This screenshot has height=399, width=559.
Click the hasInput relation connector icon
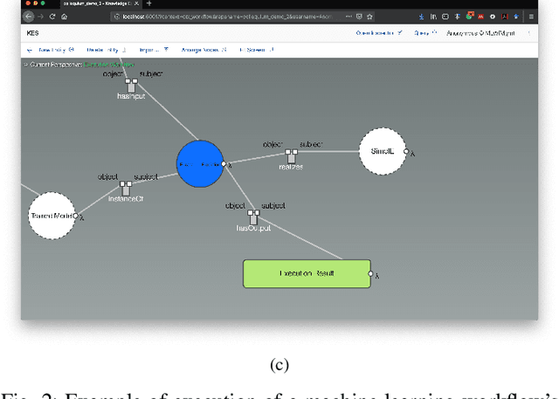130,86
